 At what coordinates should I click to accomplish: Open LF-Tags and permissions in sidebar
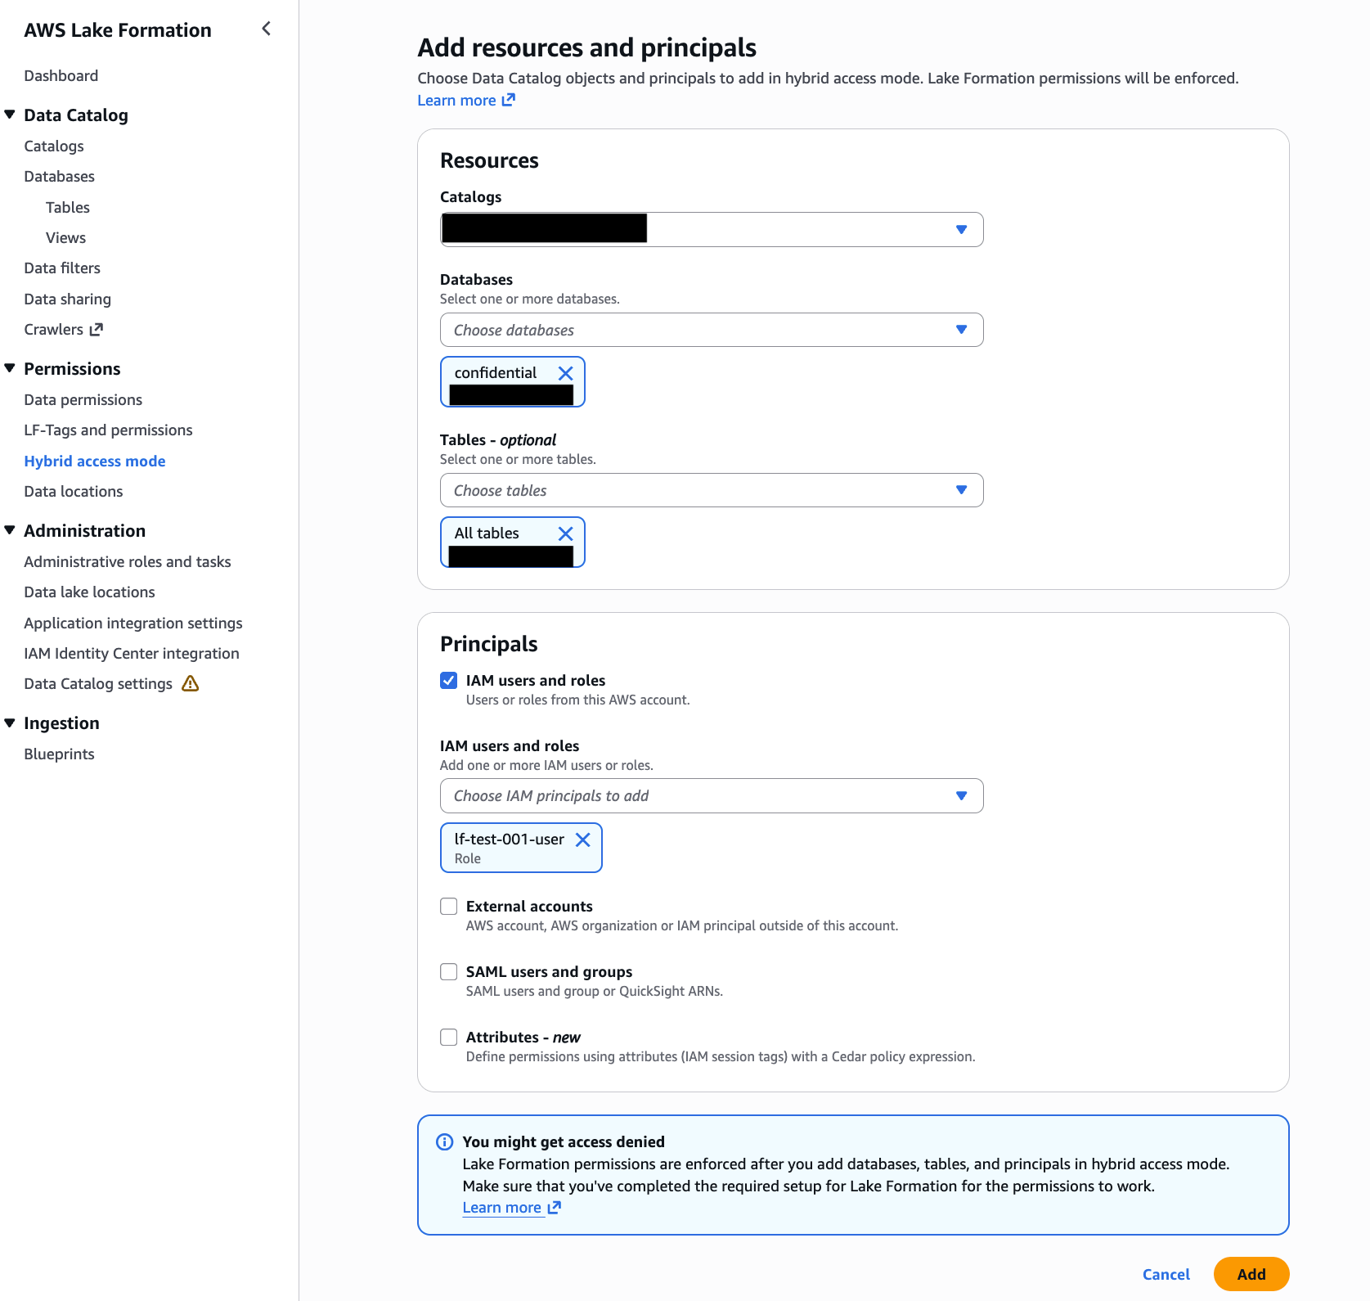[108, 430]
